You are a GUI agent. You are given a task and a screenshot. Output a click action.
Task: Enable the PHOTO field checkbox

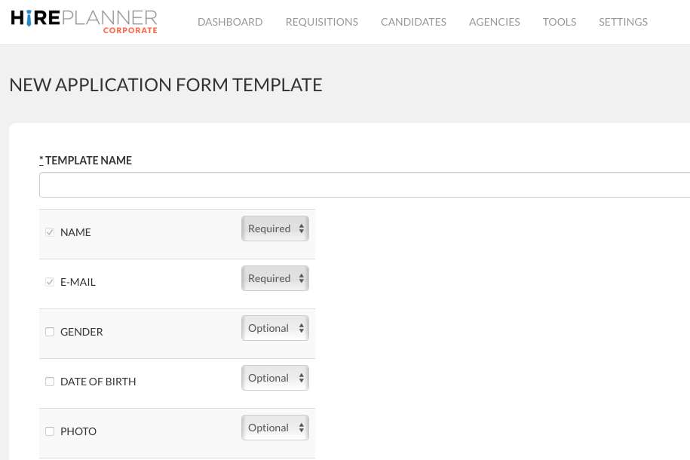(x=50, y=431)
